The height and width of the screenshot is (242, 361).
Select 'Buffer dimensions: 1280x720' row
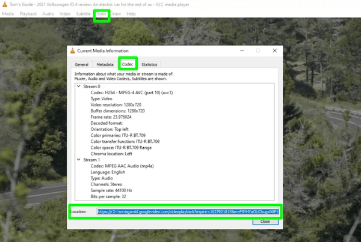click(118, 111)
